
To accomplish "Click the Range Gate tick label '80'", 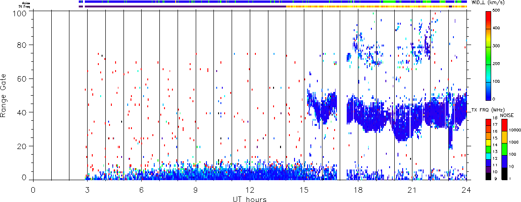I will tap(22, 45).
